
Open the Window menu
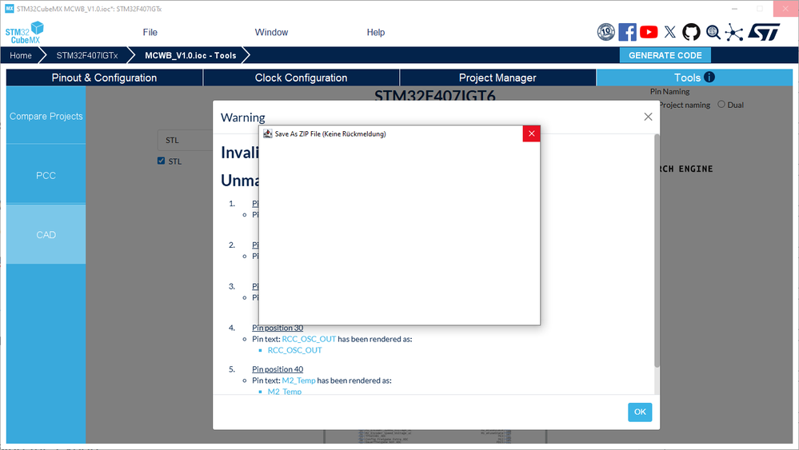point(271,32)
